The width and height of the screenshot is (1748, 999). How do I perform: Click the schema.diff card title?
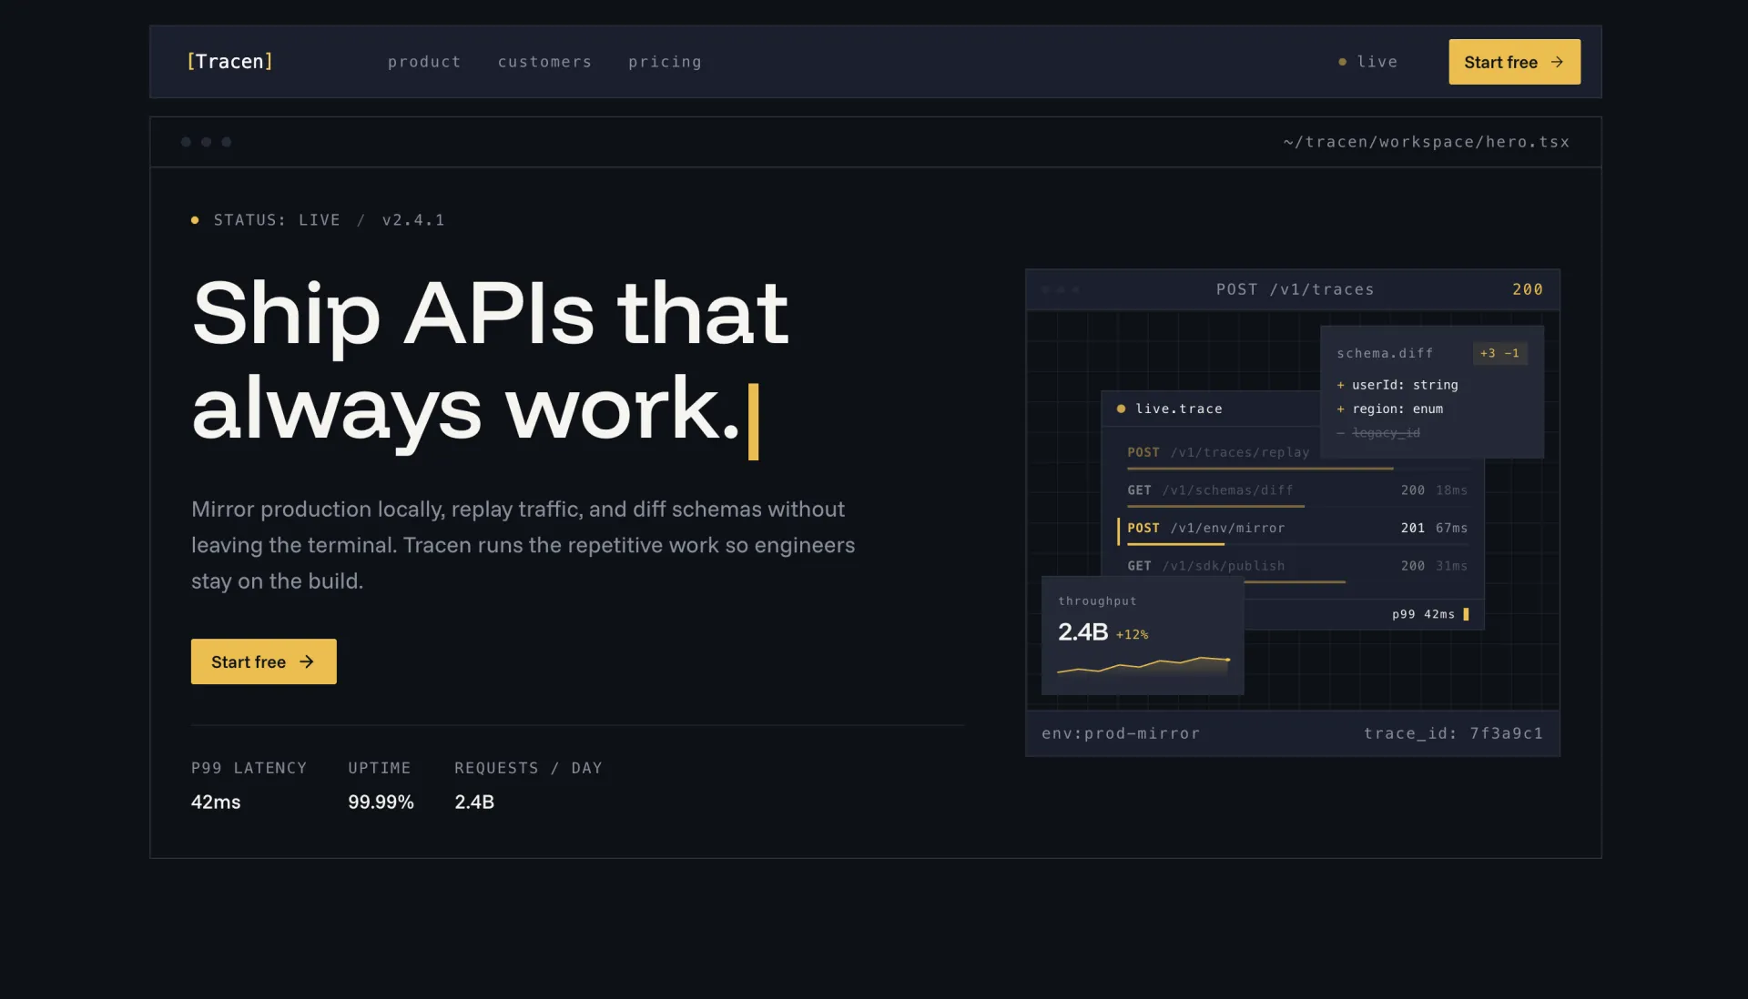tap(1385, 353)
